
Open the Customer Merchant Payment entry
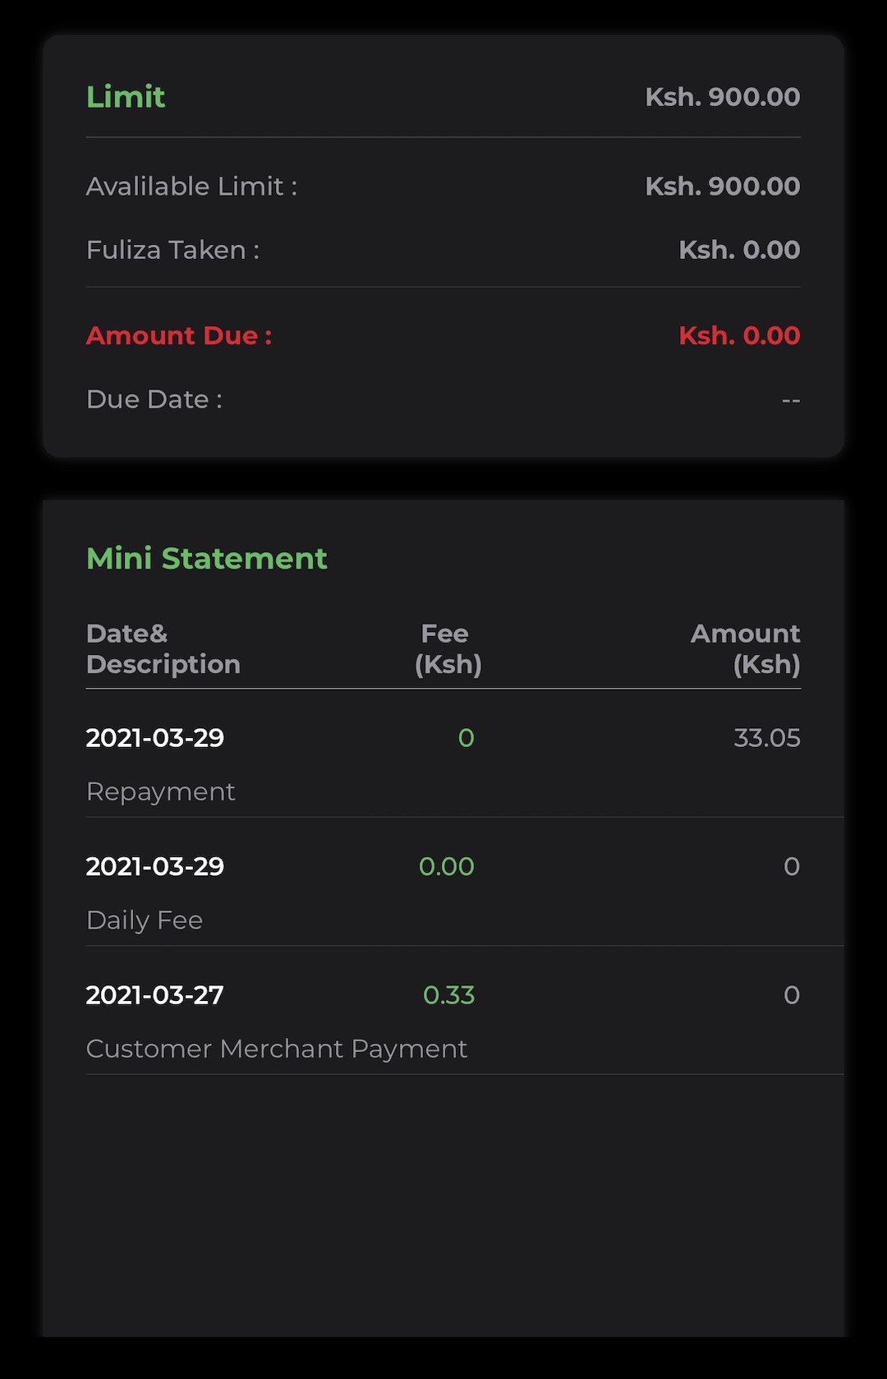point(276,1049)
